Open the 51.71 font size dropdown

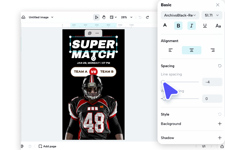pyautogui.click(x=212, y=15)
